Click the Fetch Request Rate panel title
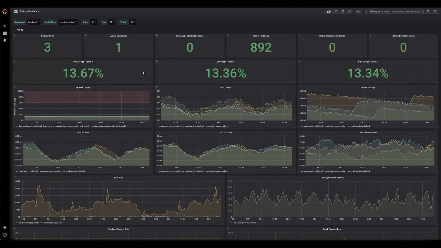Screen dimensions: 441x248 click(x=332, y=229)
